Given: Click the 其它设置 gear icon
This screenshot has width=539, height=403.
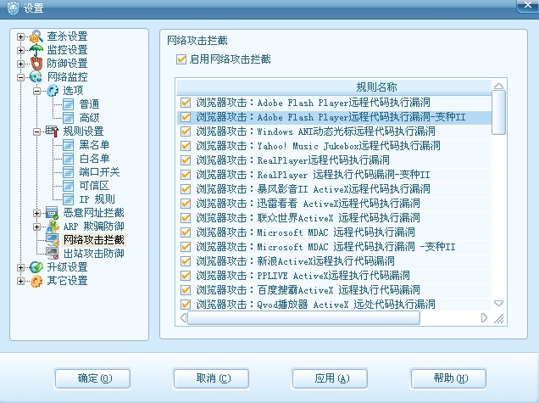Looking at the screenshot, I should pyautogui.click(x=36, y=281).
